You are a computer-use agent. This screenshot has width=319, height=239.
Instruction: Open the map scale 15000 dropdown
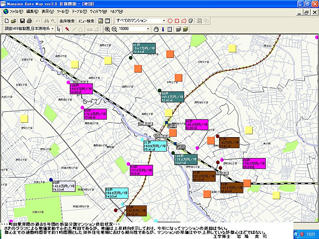[148, 29]
